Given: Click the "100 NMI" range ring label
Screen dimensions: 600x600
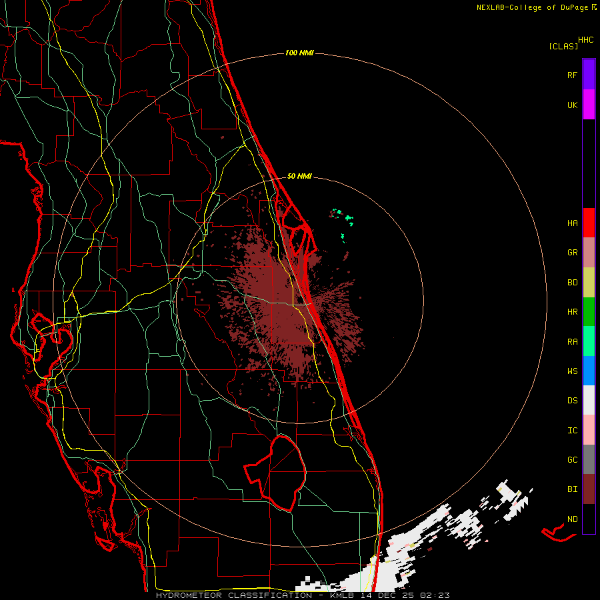Looking at the screenshot, I should point(299,53).
